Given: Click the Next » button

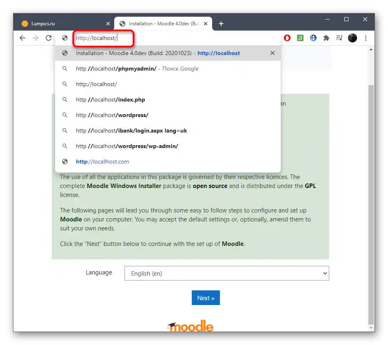Looking at the screenshot, I should [206, 298].
